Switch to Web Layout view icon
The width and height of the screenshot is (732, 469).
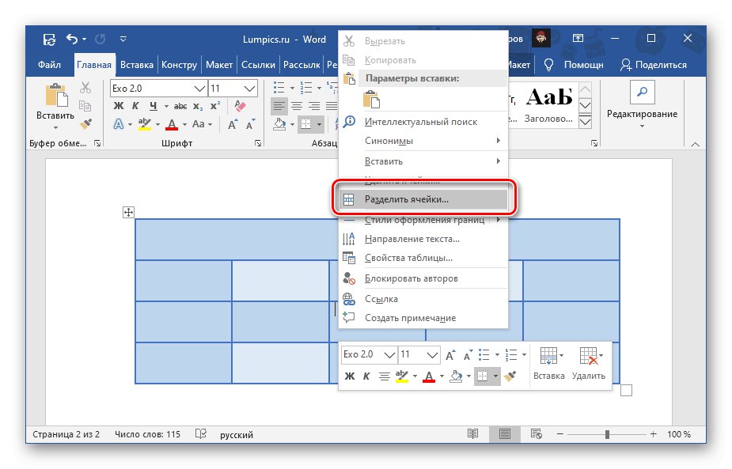pyautogui.click(x=537, y=434)
